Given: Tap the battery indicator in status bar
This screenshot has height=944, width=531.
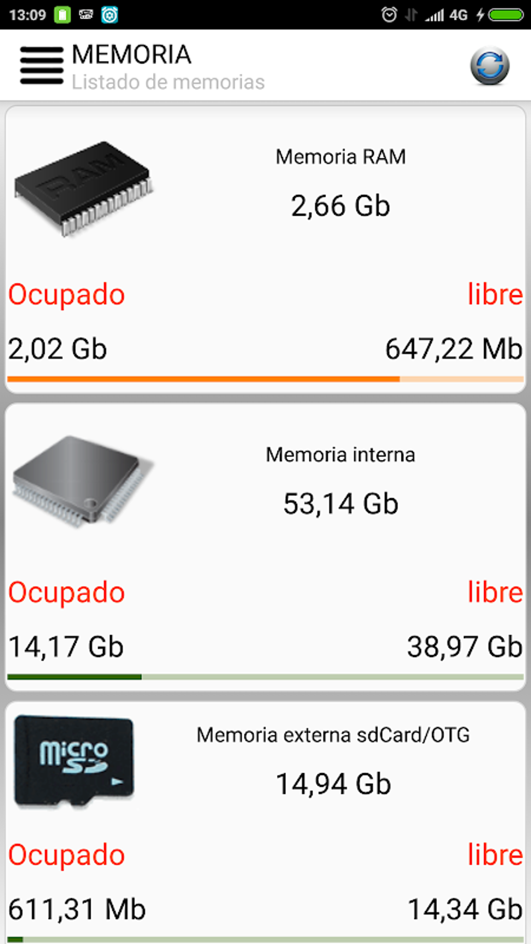Looking at the screenshot, I should (505, 15).
